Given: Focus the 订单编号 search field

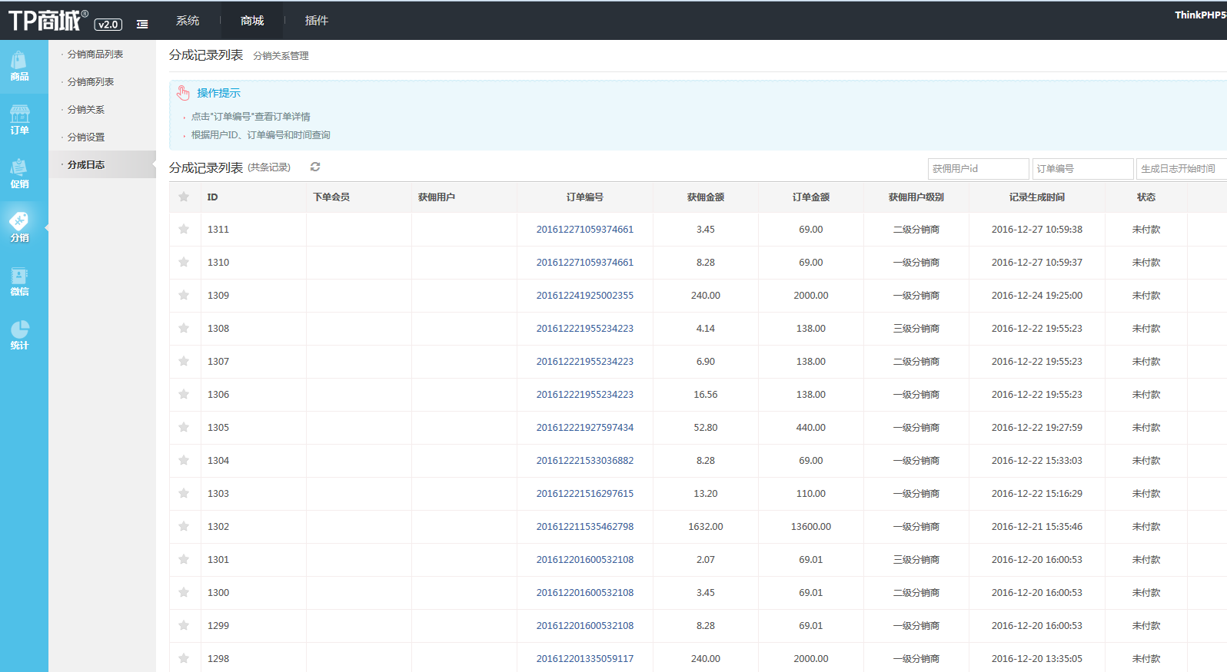Looking at the screenshot, I should point(1083,168).
